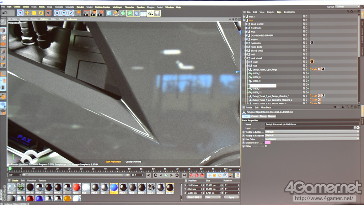The width and height of the screenshot is (364, 205).
Task: Click the Undo arrow icon
Action: point(5,13)
